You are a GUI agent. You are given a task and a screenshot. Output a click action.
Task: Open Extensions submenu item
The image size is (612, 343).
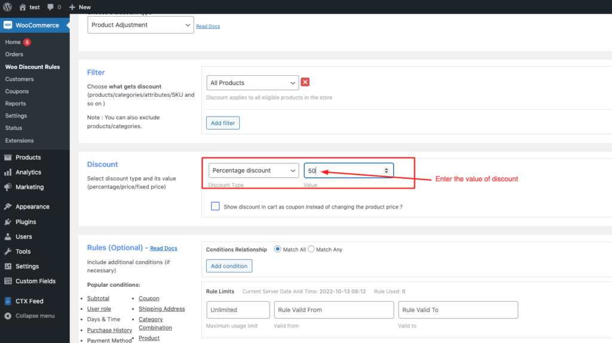[20, 140]
